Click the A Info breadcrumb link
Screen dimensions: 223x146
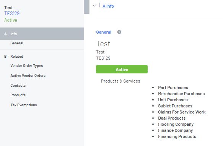(x=108, y=6)
